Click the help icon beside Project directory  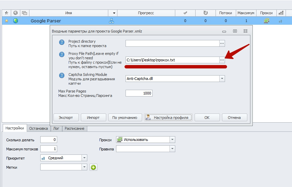click(x=62, y=42)
